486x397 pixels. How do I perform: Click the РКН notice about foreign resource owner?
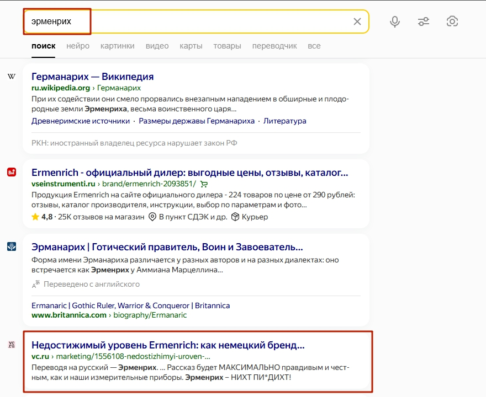[x=134, y=143]
